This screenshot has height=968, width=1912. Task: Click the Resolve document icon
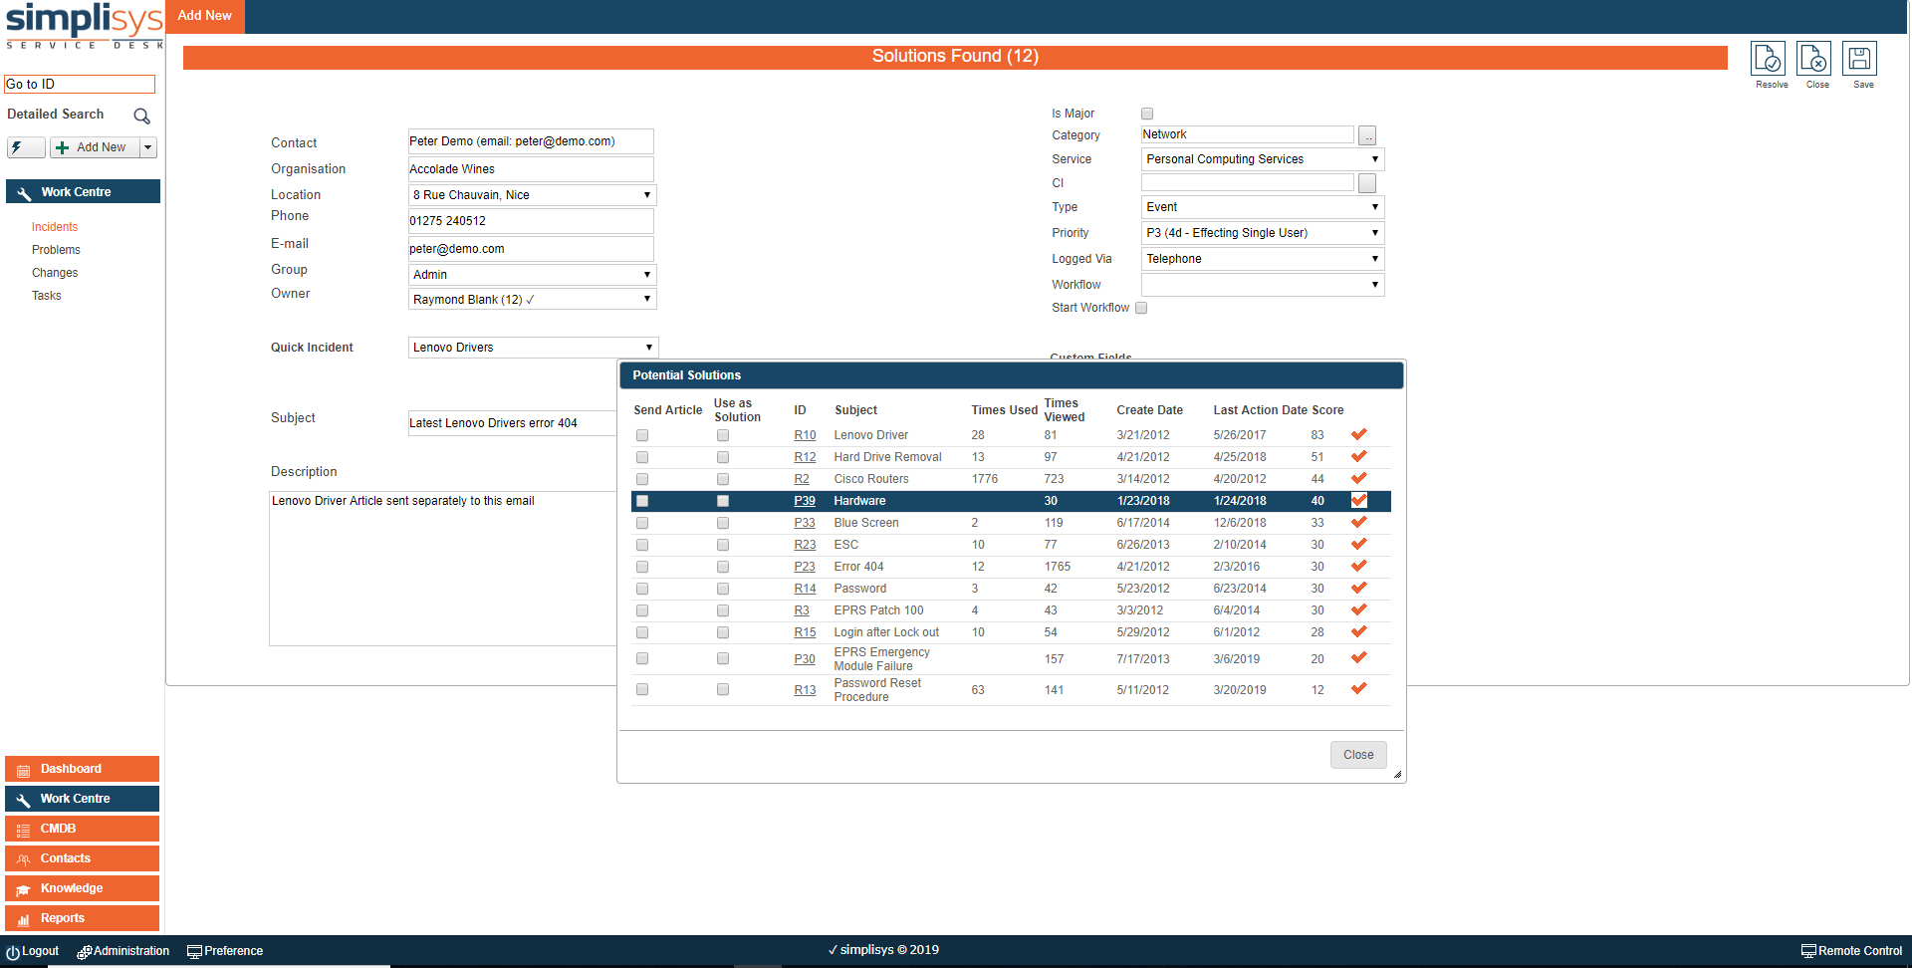[1768, 60]
